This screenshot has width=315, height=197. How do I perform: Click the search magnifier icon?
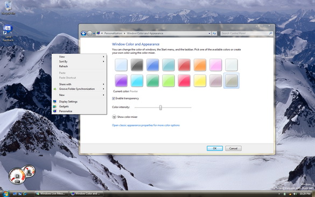270,33
